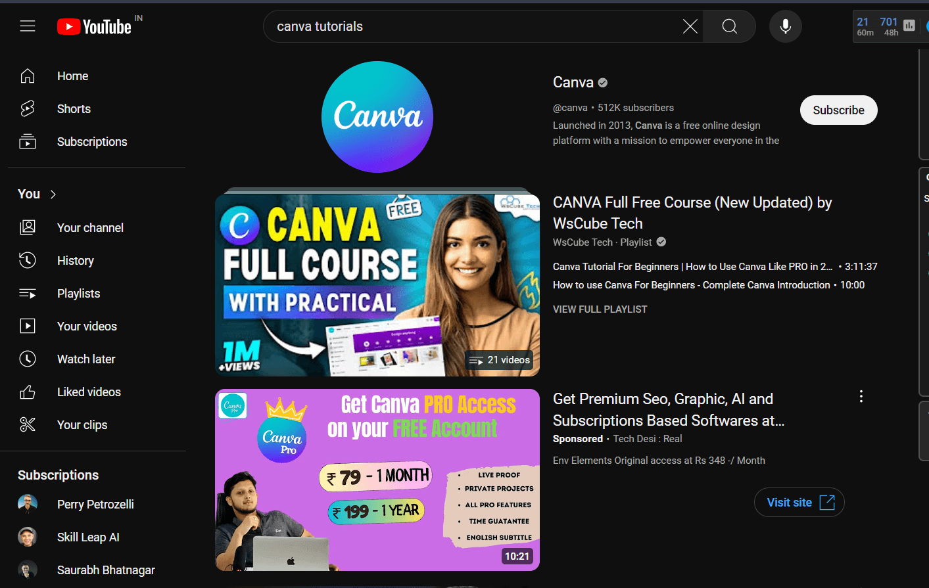This screenshot has width=929, height=588.
Task: Click the Subscriptions stack icon
Action: pos(28,142)
